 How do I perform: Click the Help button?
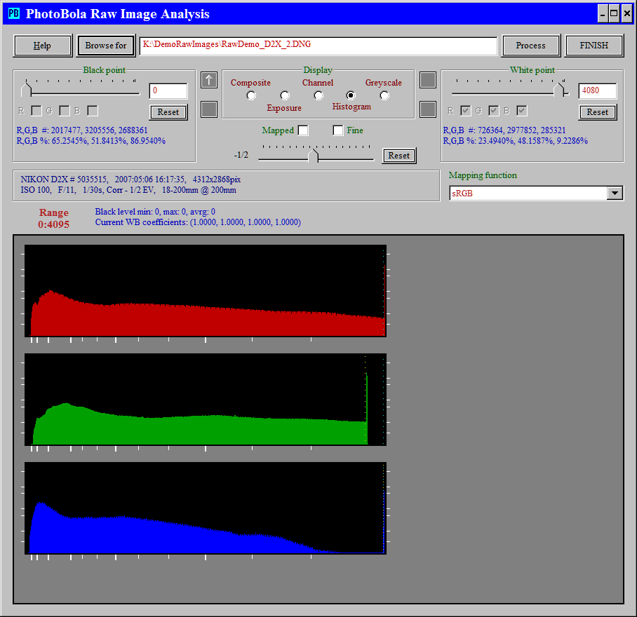(43, 46)
